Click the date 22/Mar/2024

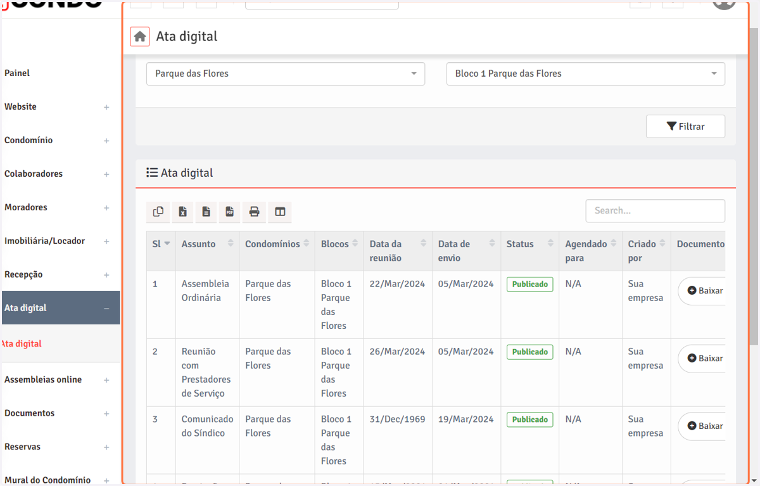pos(398,284)
